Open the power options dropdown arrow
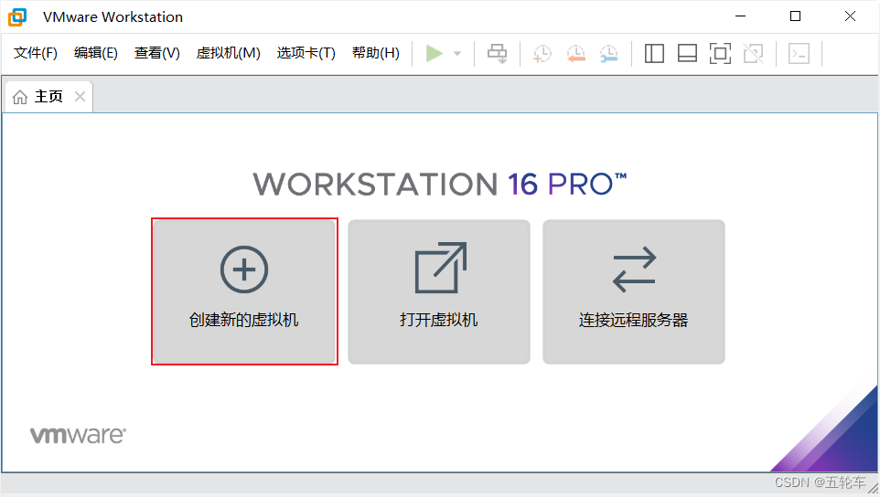The image size is (880, 497). tap(457, 54)
